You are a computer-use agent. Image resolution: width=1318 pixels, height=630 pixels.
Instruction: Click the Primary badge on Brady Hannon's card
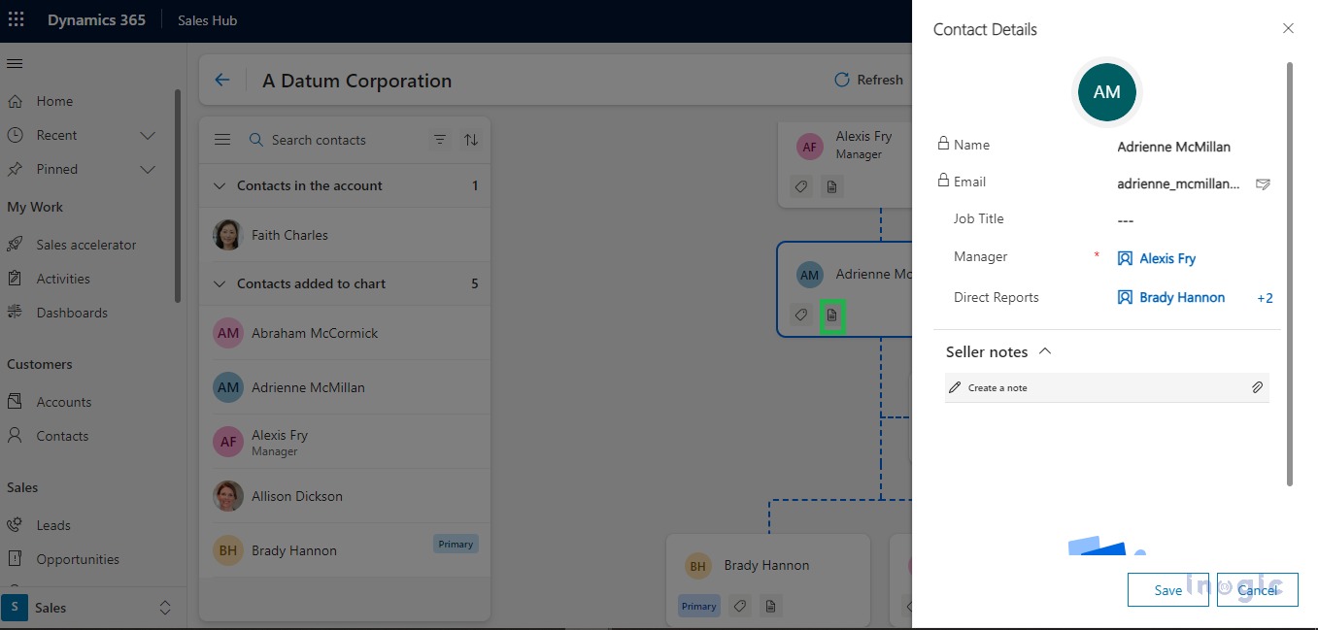[x=698, y=606]
